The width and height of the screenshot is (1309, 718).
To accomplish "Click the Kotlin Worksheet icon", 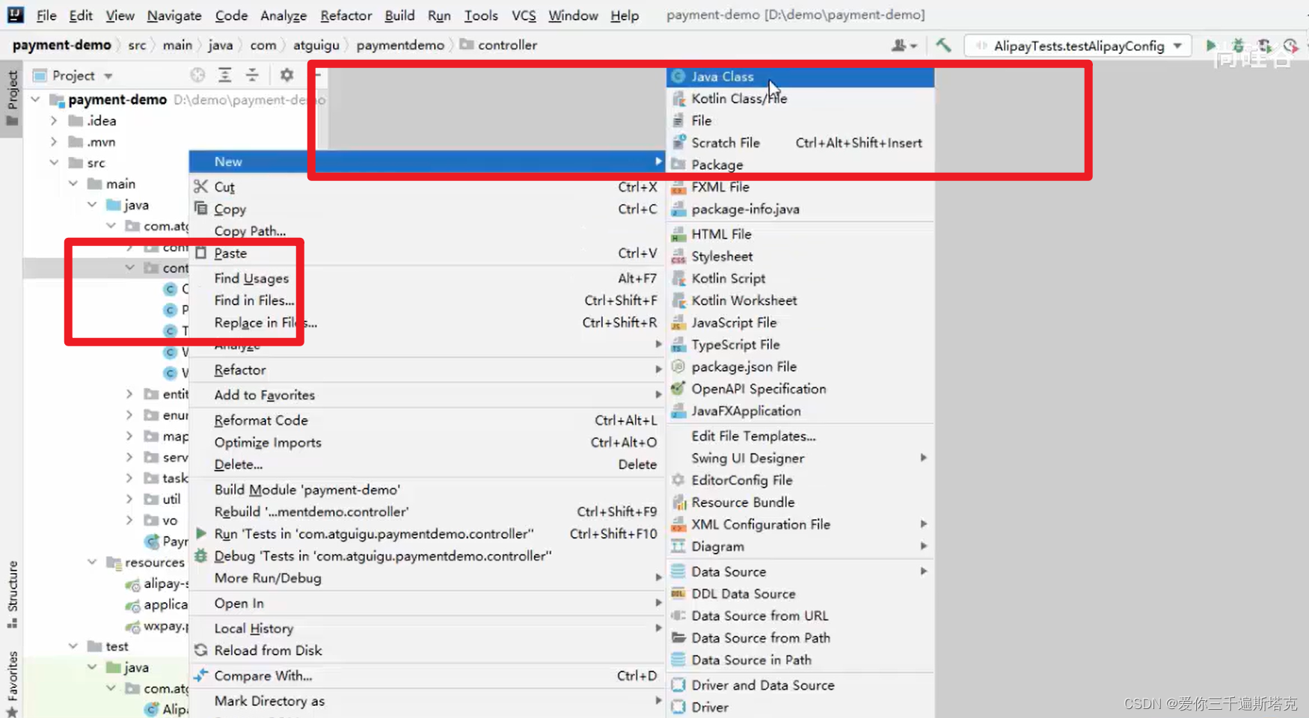I will point(678,301).
